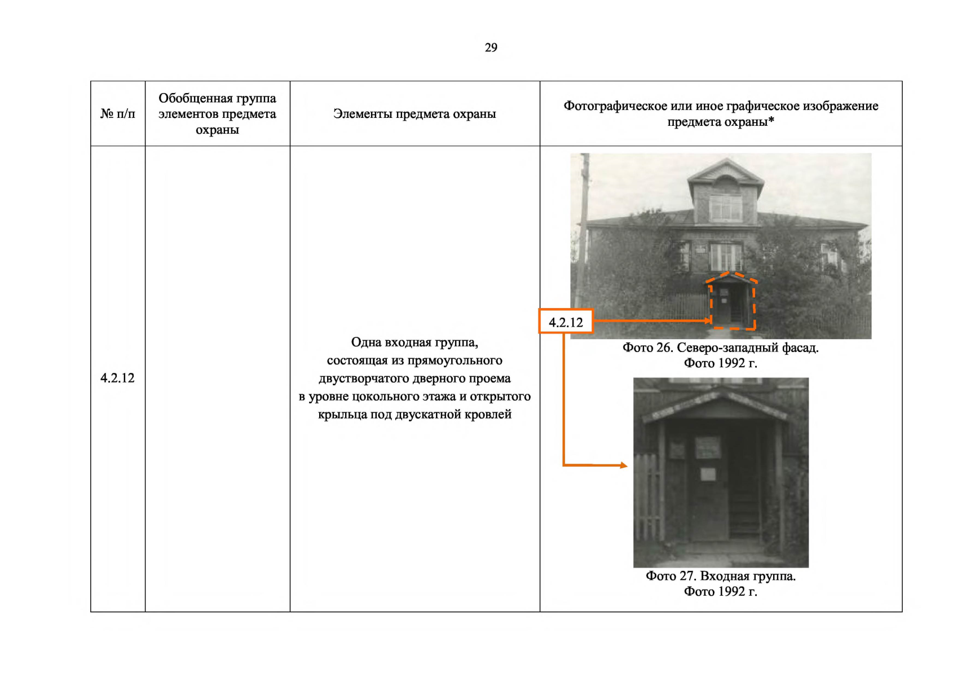Screen dimensions: 957x677
Task: Select the '№ п/п' column header
Action: [x=118, y=114]
